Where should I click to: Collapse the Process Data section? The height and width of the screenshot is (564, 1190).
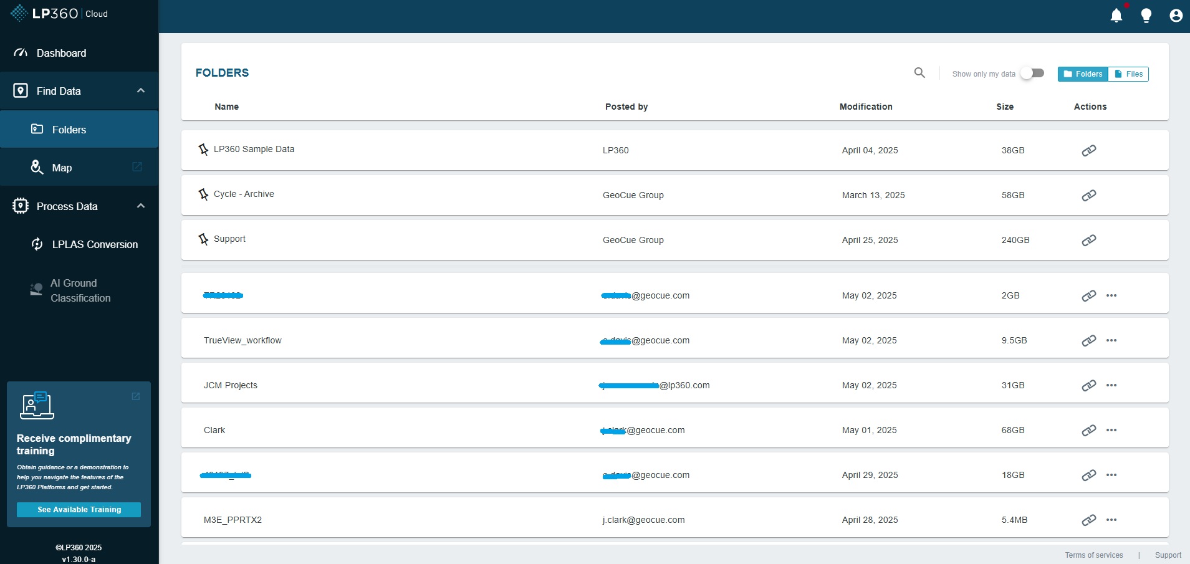pyautogui.click(x=141, y=206)
